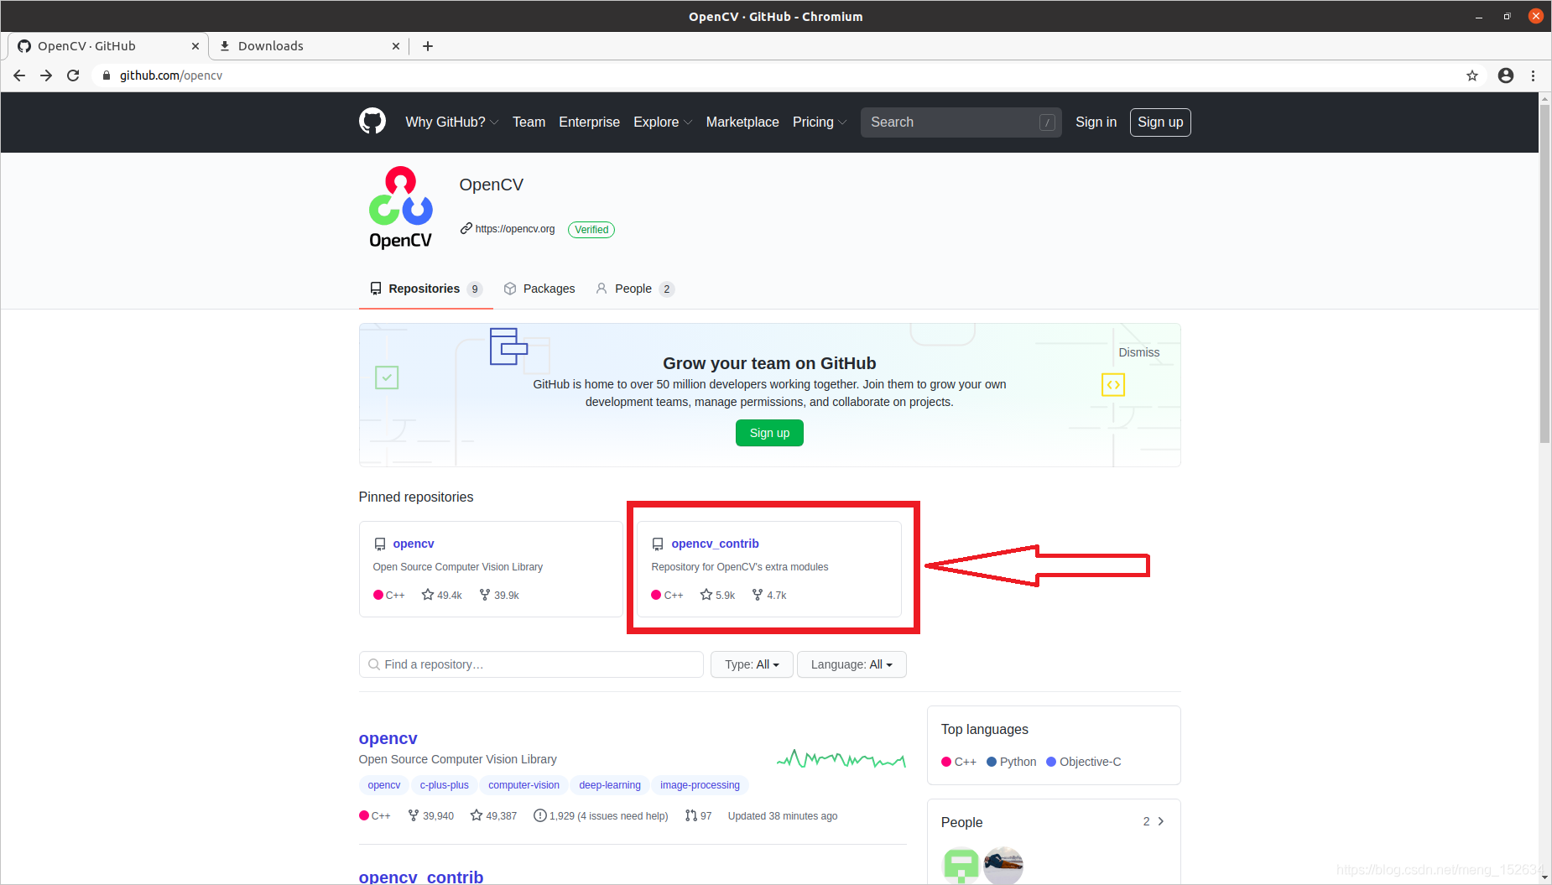1552x885 pixels.
Task: Expand the Explore dropdown menu
Action: click(663, 122)
